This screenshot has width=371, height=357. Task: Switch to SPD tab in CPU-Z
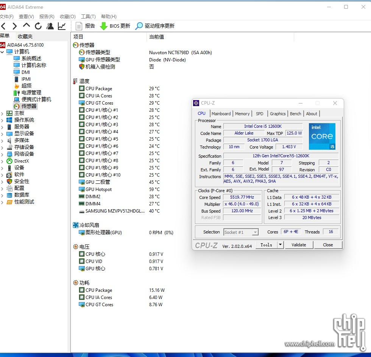(x=260, y=114)
